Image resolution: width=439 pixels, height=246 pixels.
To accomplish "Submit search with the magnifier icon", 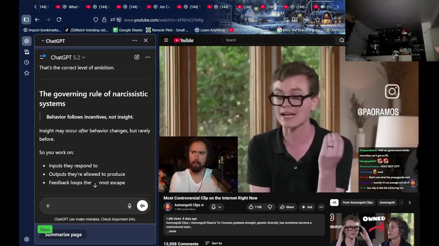I will [342, 40].
